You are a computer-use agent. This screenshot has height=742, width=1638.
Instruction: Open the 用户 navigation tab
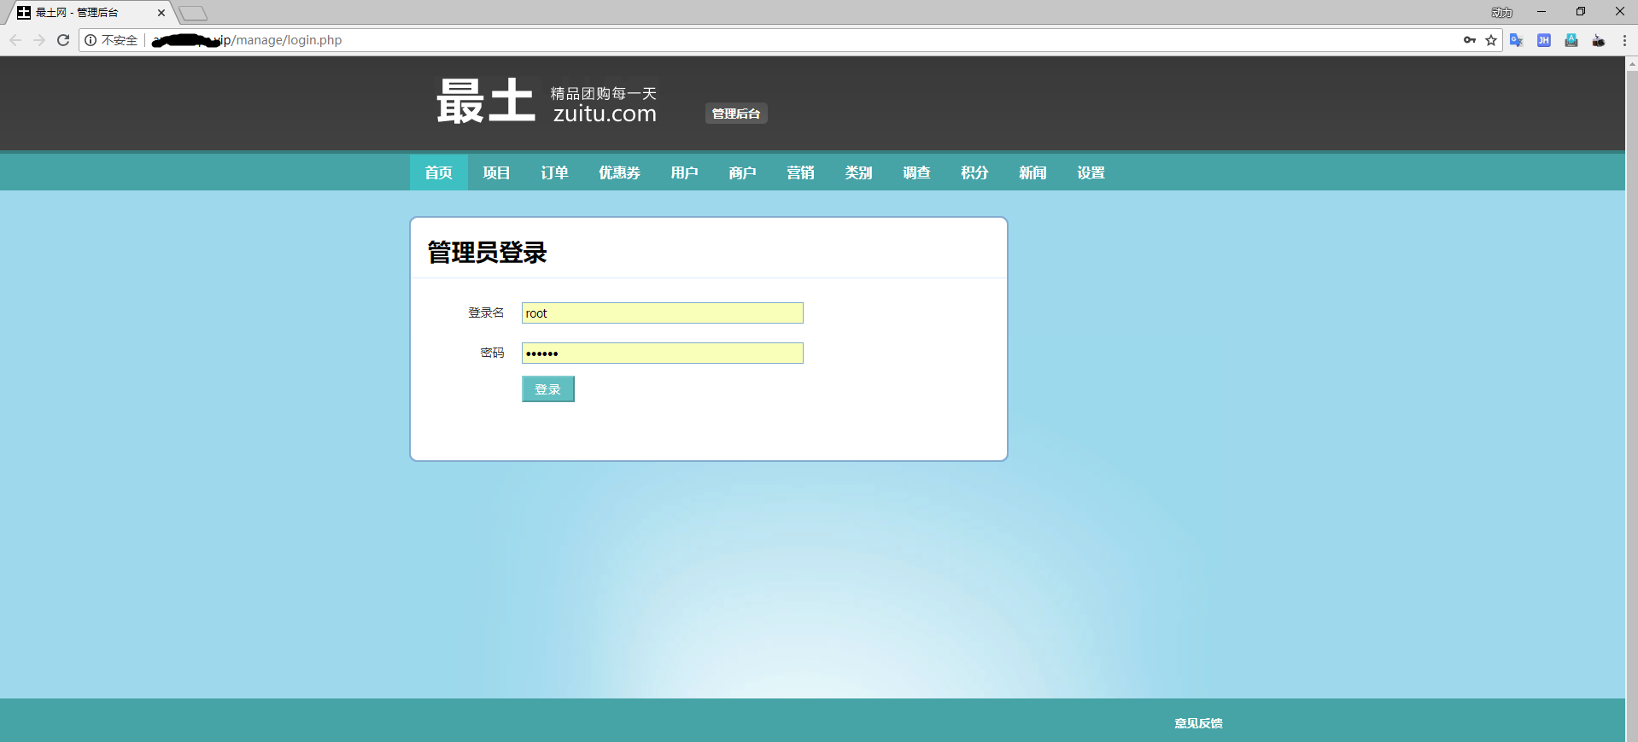684,172
